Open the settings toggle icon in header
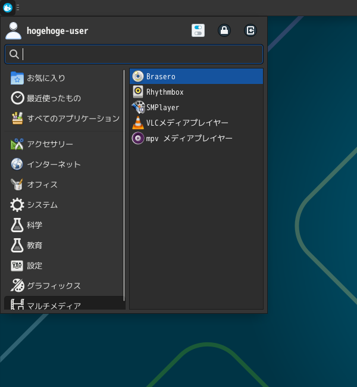 (x=198, y=30)
